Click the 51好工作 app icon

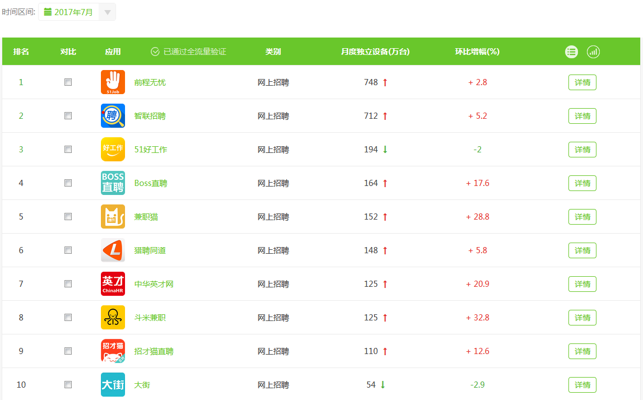point(113,149)
